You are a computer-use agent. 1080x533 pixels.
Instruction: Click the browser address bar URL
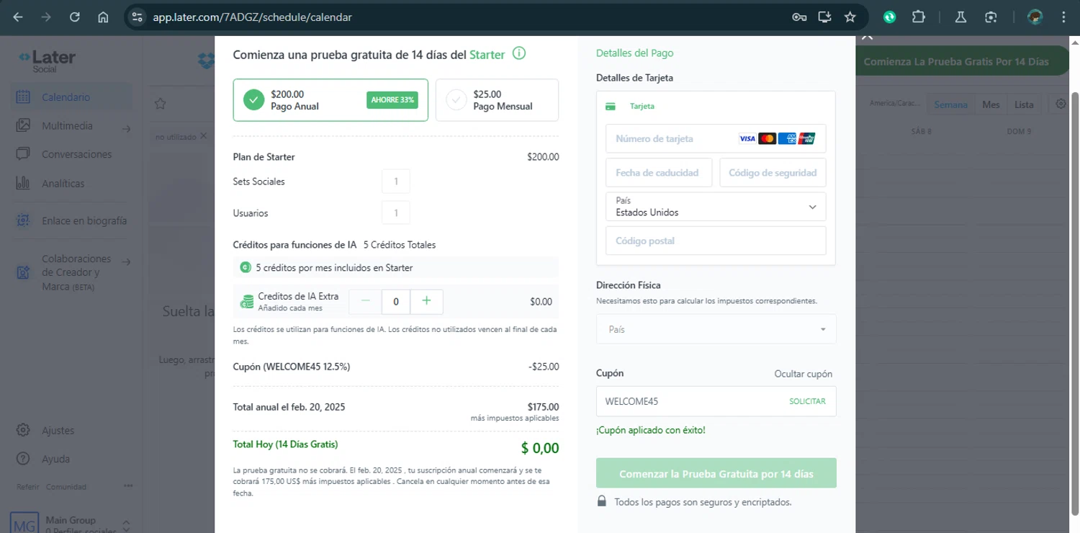pos(252,17)
